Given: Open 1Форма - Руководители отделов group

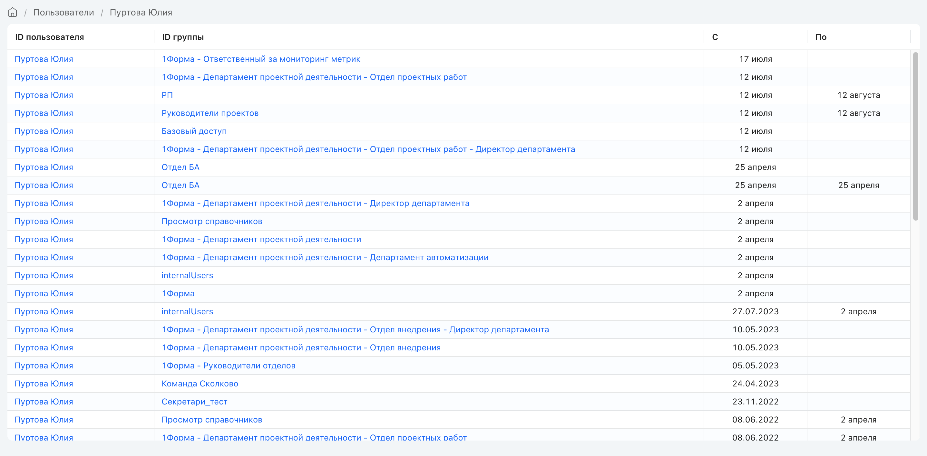Looking at the screenshot, I should tap(228, 366).
